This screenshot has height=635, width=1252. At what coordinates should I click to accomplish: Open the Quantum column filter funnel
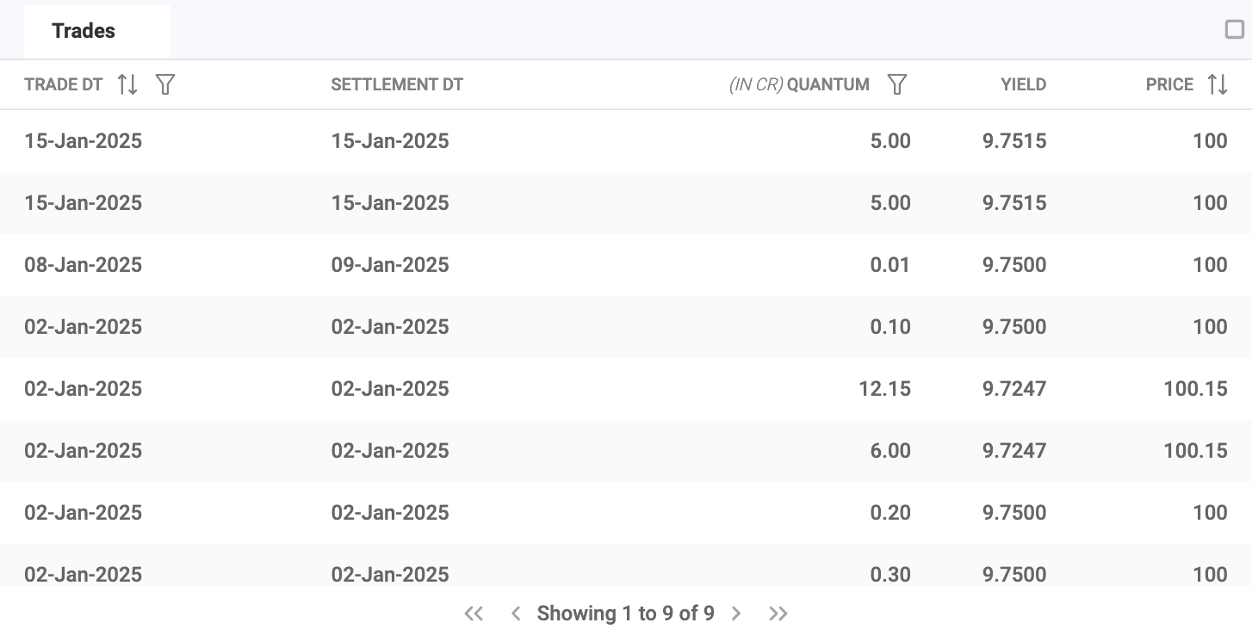click(897, 84)
